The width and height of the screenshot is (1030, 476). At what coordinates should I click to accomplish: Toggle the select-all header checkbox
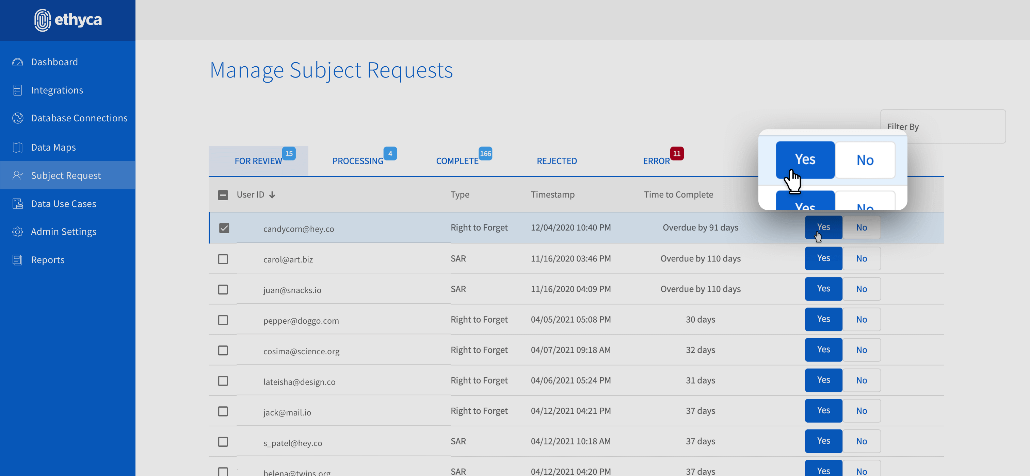tap(223, 195)
